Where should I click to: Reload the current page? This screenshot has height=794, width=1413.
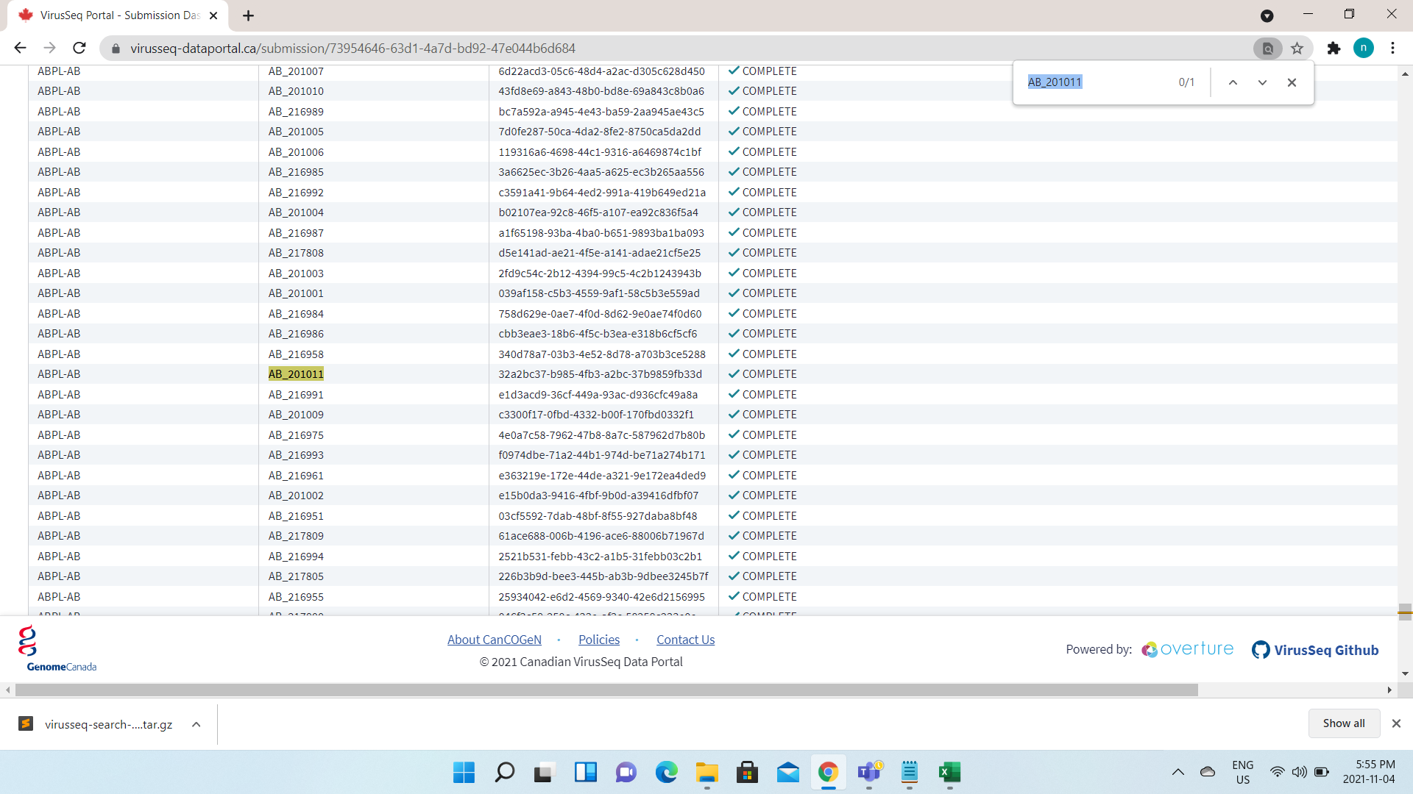tap(79, 48)
